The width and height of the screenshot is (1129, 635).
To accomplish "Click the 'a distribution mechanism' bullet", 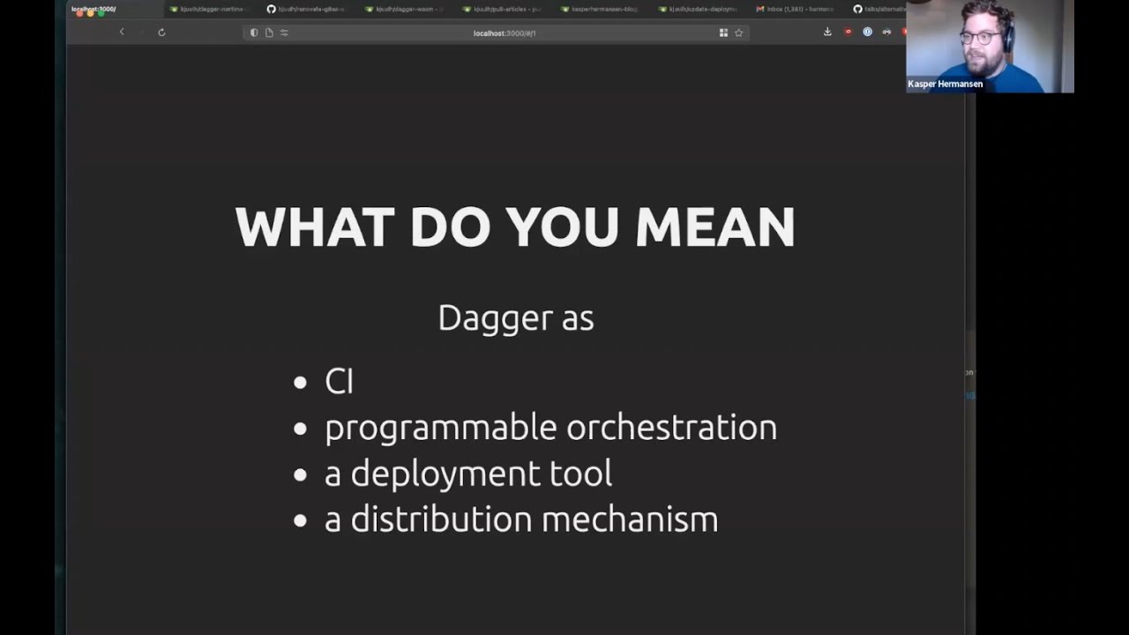I will (520, 519).
